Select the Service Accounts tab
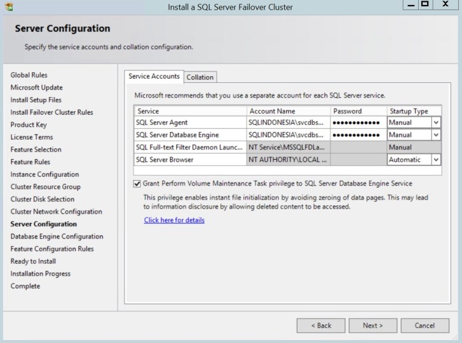462x343 pixels. [x=154, y=76]
